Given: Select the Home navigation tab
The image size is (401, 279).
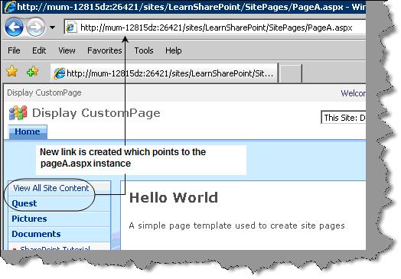Looking at the screenshot, I should click(28, 131).
